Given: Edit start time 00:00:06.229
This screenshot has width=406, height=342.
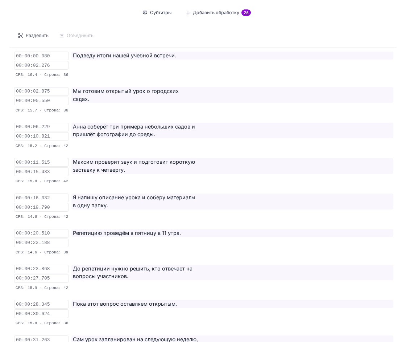Looking at the screenshot, I should (x=41, y=127).
